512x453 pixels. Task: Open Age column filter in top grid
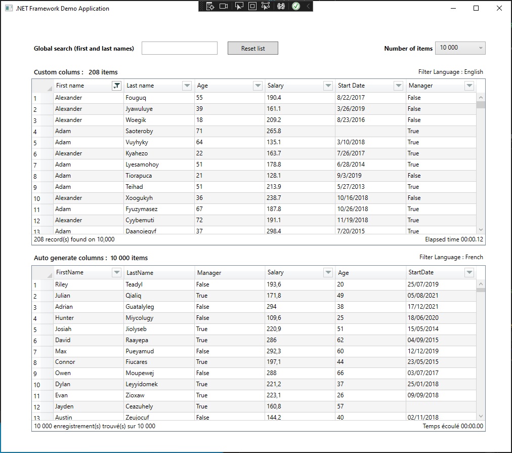pyautogui.click(x=258, y=86)
